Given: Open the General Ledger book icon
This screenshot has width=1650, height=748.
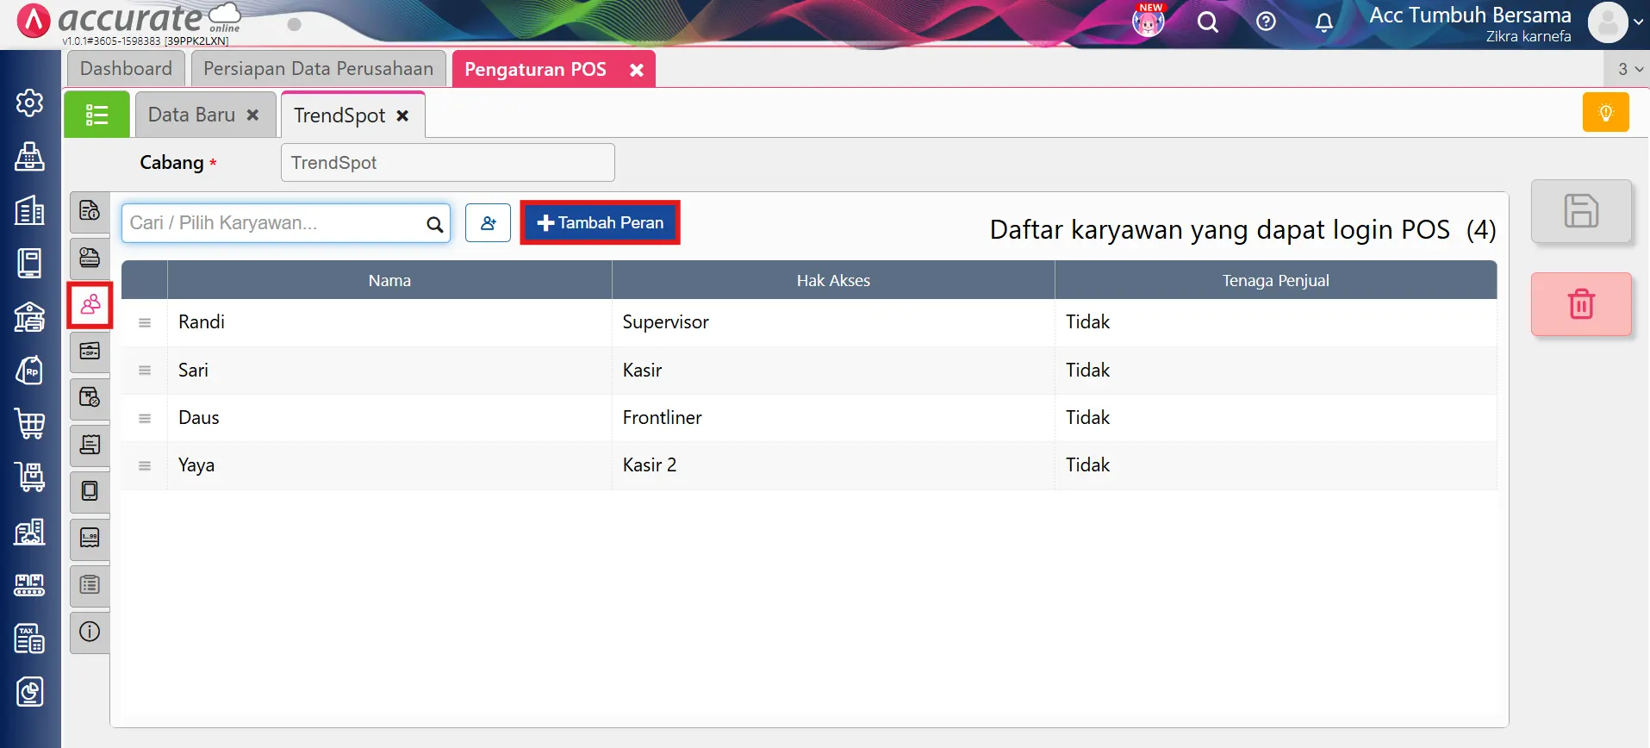Looking at the screenshot, I should pyautogui.click(x=29, y=263).
